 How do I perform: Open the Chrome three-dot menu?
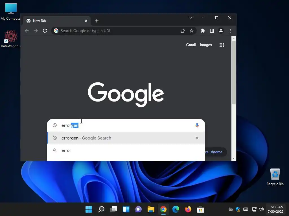[x=230, y=31]
